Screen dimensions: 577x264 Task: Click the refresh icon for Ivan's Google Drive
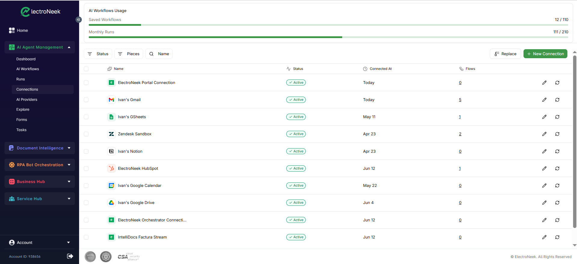pos(557,203)
